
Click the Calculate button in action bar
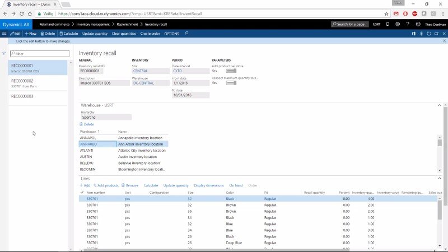click(69, 34)
